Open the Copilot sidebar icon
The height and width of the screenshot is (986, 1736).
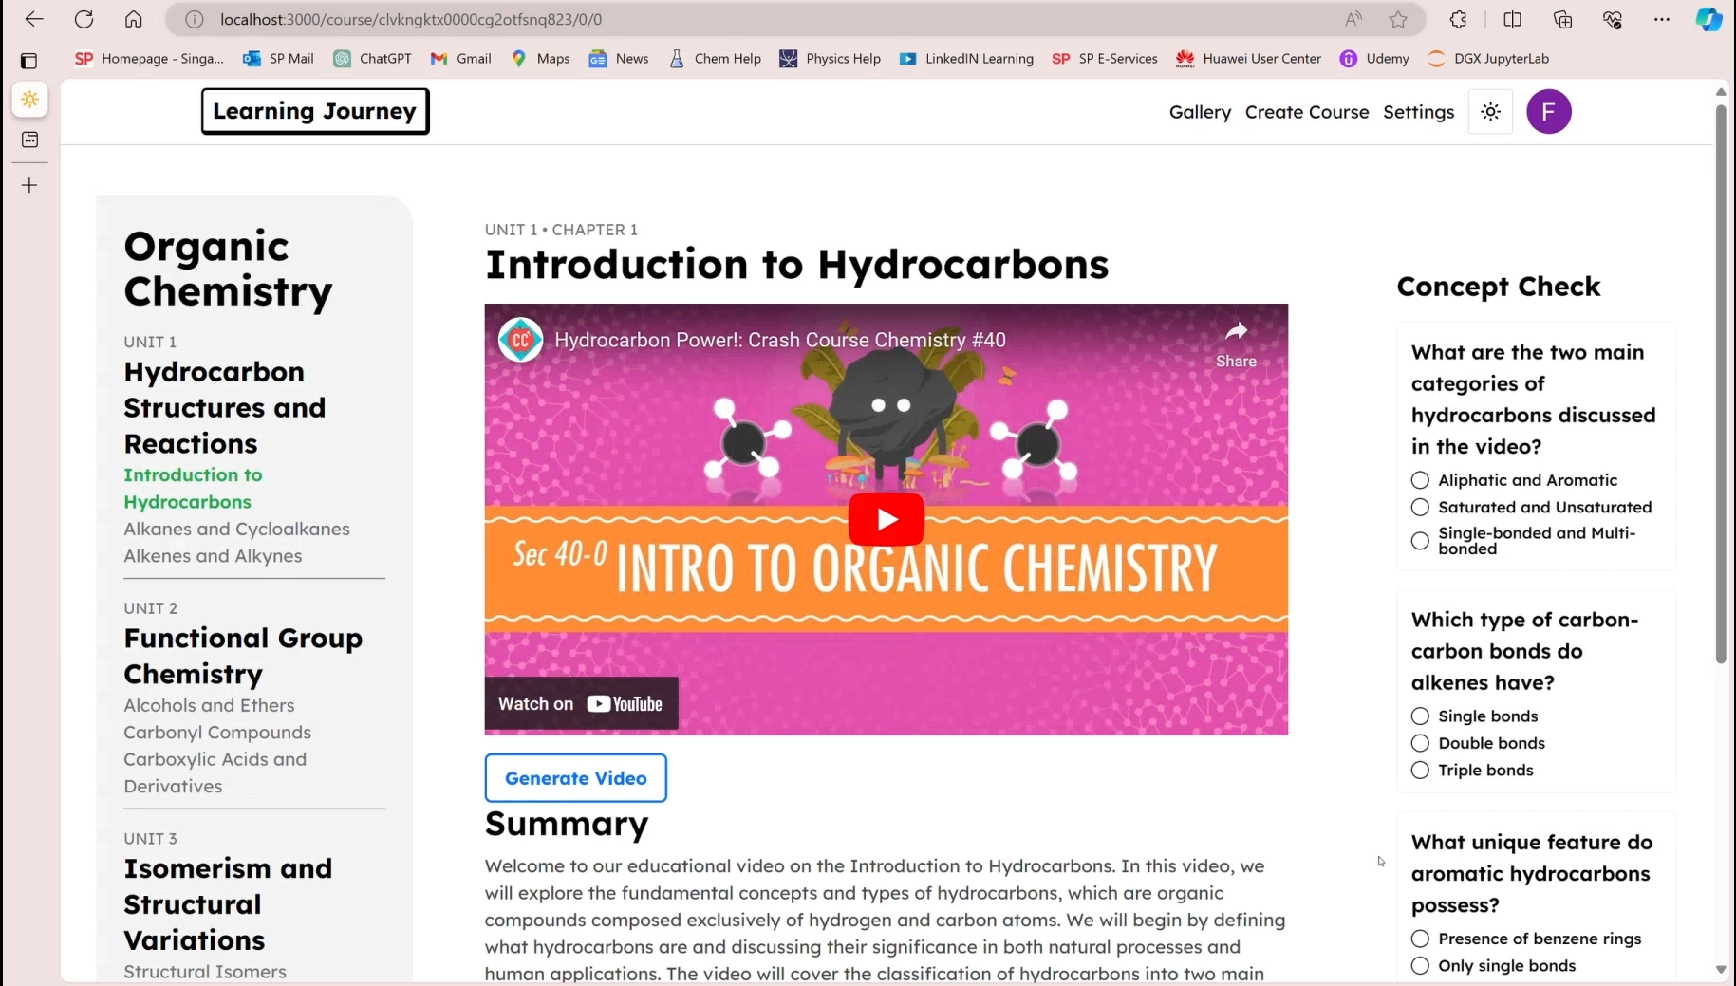click(1709, 19)
